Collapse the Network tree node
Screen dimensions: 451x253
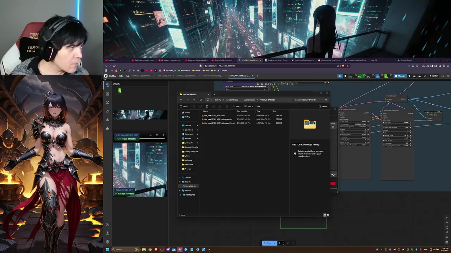[x=180, y=190]
